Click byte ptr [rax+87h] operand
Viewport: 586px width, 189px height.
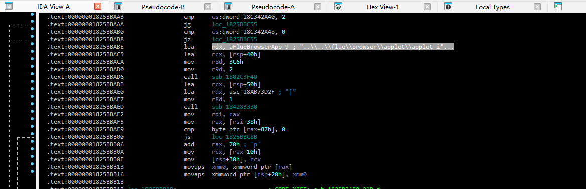tap(244, 129)
